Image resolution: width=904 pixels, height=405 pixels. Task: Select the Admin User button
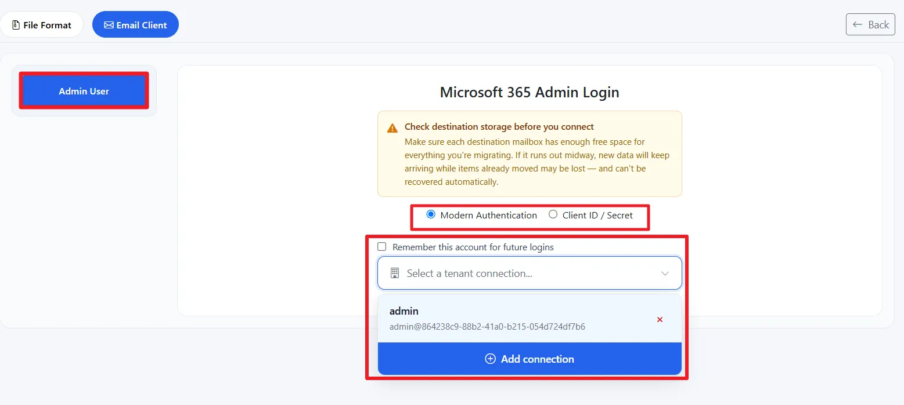(84, 91)
